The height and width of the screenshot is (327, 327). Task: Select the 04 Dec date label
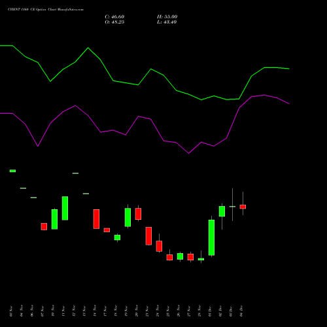tap(241, 311)
